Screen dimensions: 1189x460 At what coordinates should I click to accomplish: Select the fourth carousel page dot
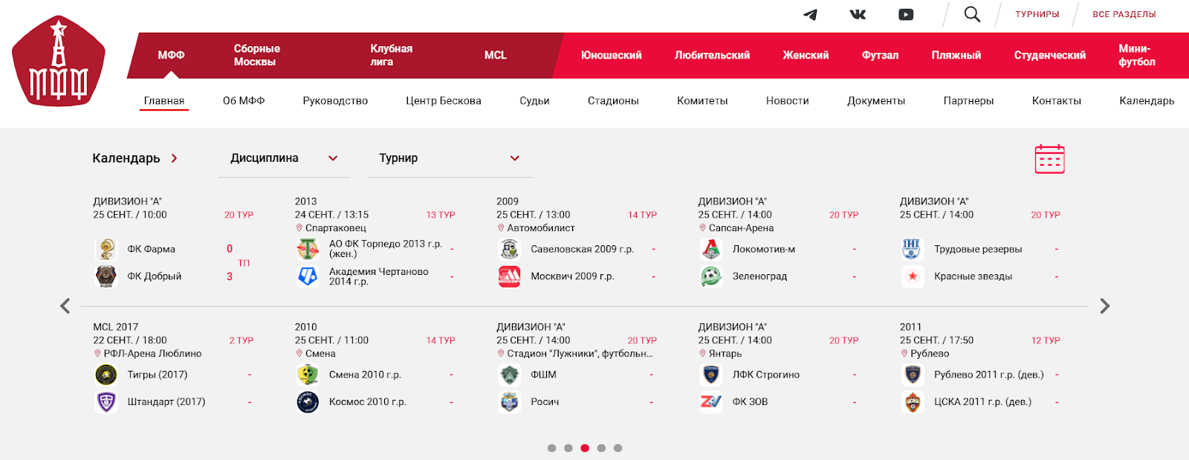point(601,448)
